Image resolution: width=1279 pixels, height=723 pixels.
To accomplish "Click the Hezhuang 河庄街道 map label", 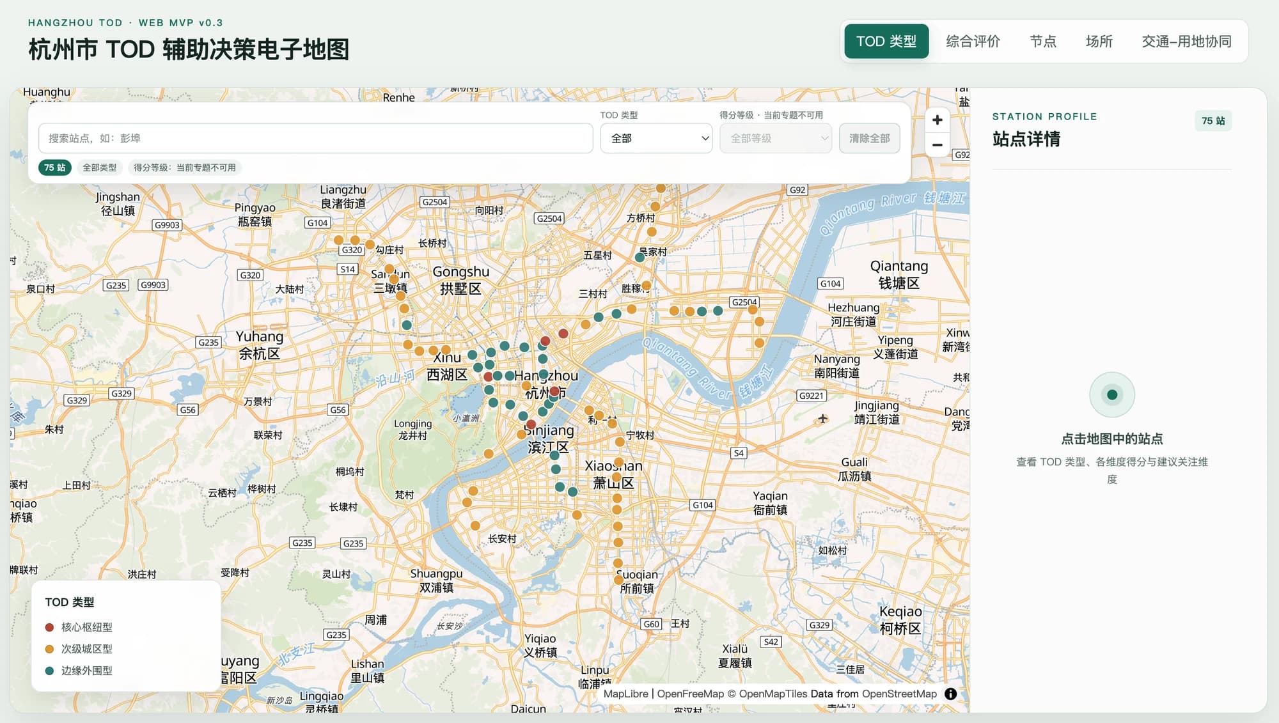I will [853, 315].
